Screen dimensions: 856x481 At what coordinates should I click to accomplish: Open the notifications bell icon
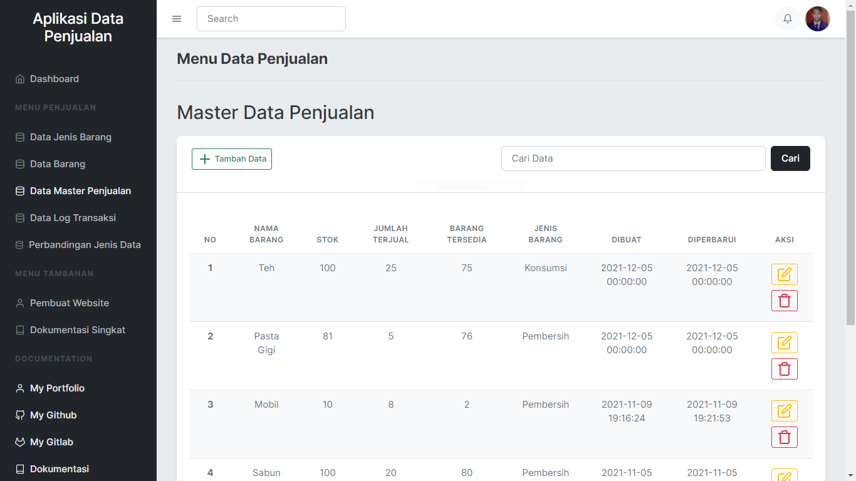point(788,19)
